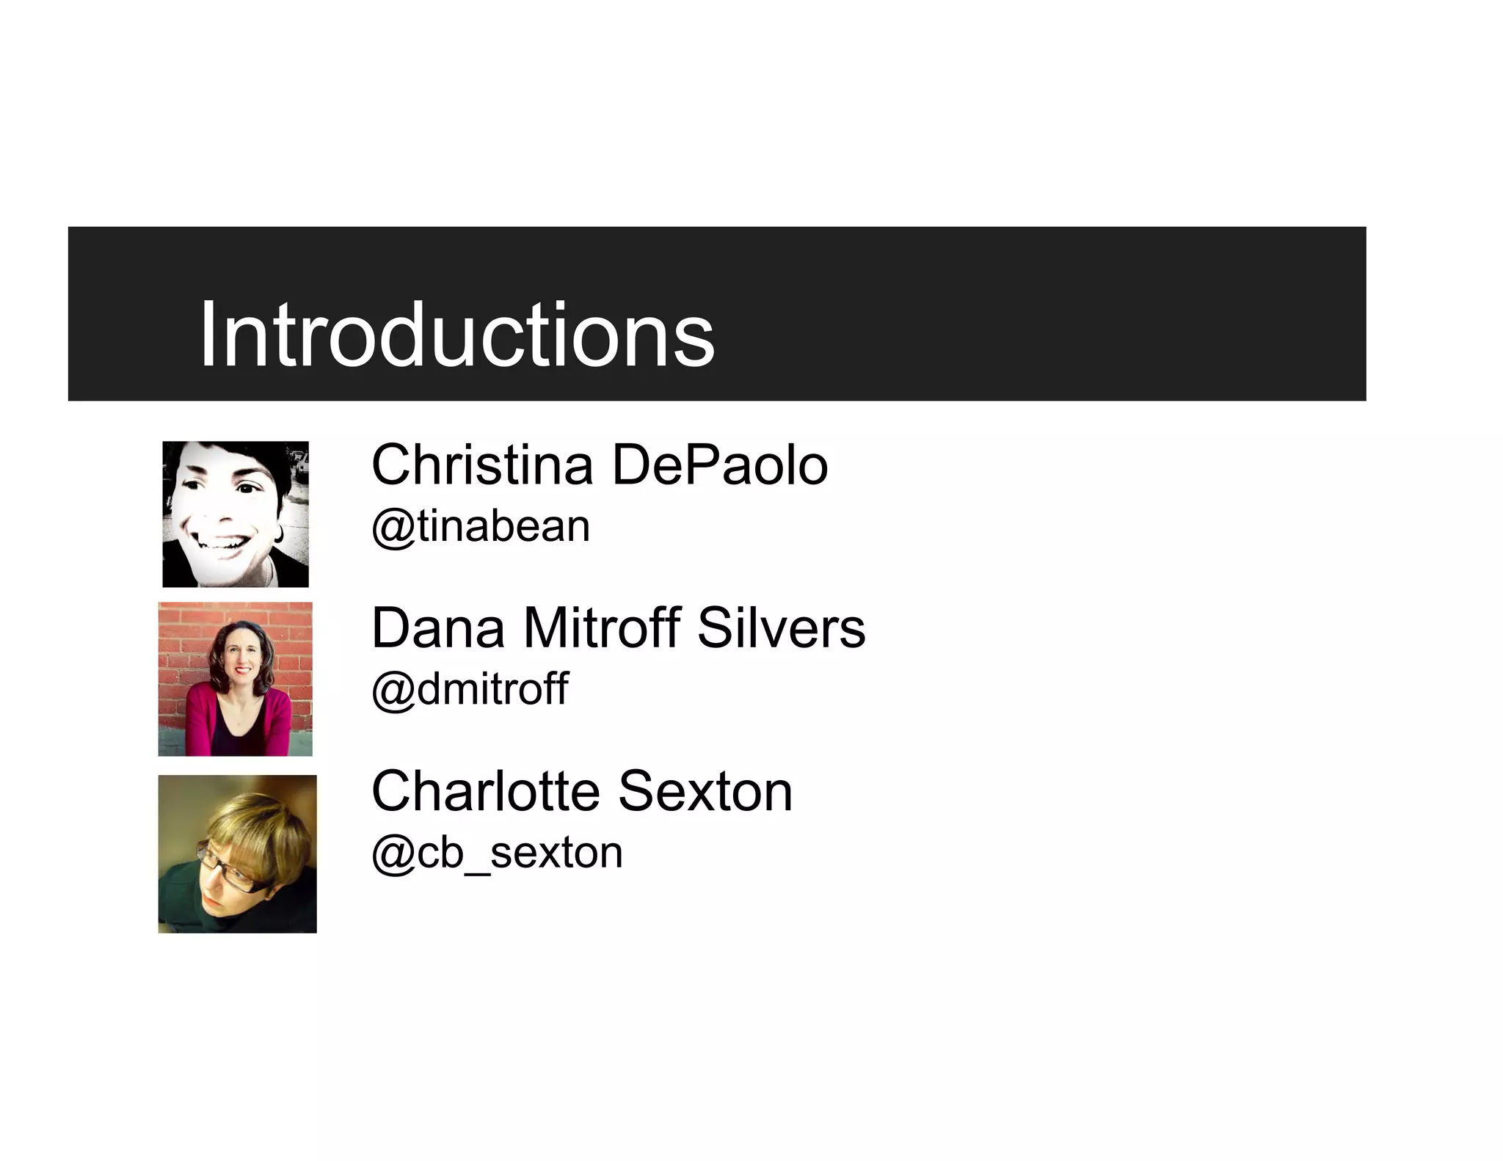
Task: Click the underscore in cb_sexton handle
Action: pyautogui.click(x=476, y=872)
